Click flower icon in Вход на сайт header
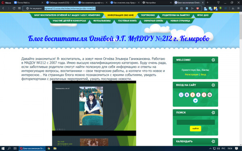 click(213, 85)
